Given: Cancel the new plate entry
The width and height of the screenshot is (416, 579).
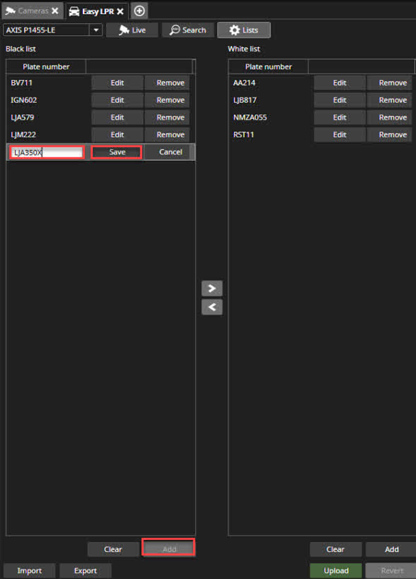Looking at the screenshot, I should coord(170,152).
